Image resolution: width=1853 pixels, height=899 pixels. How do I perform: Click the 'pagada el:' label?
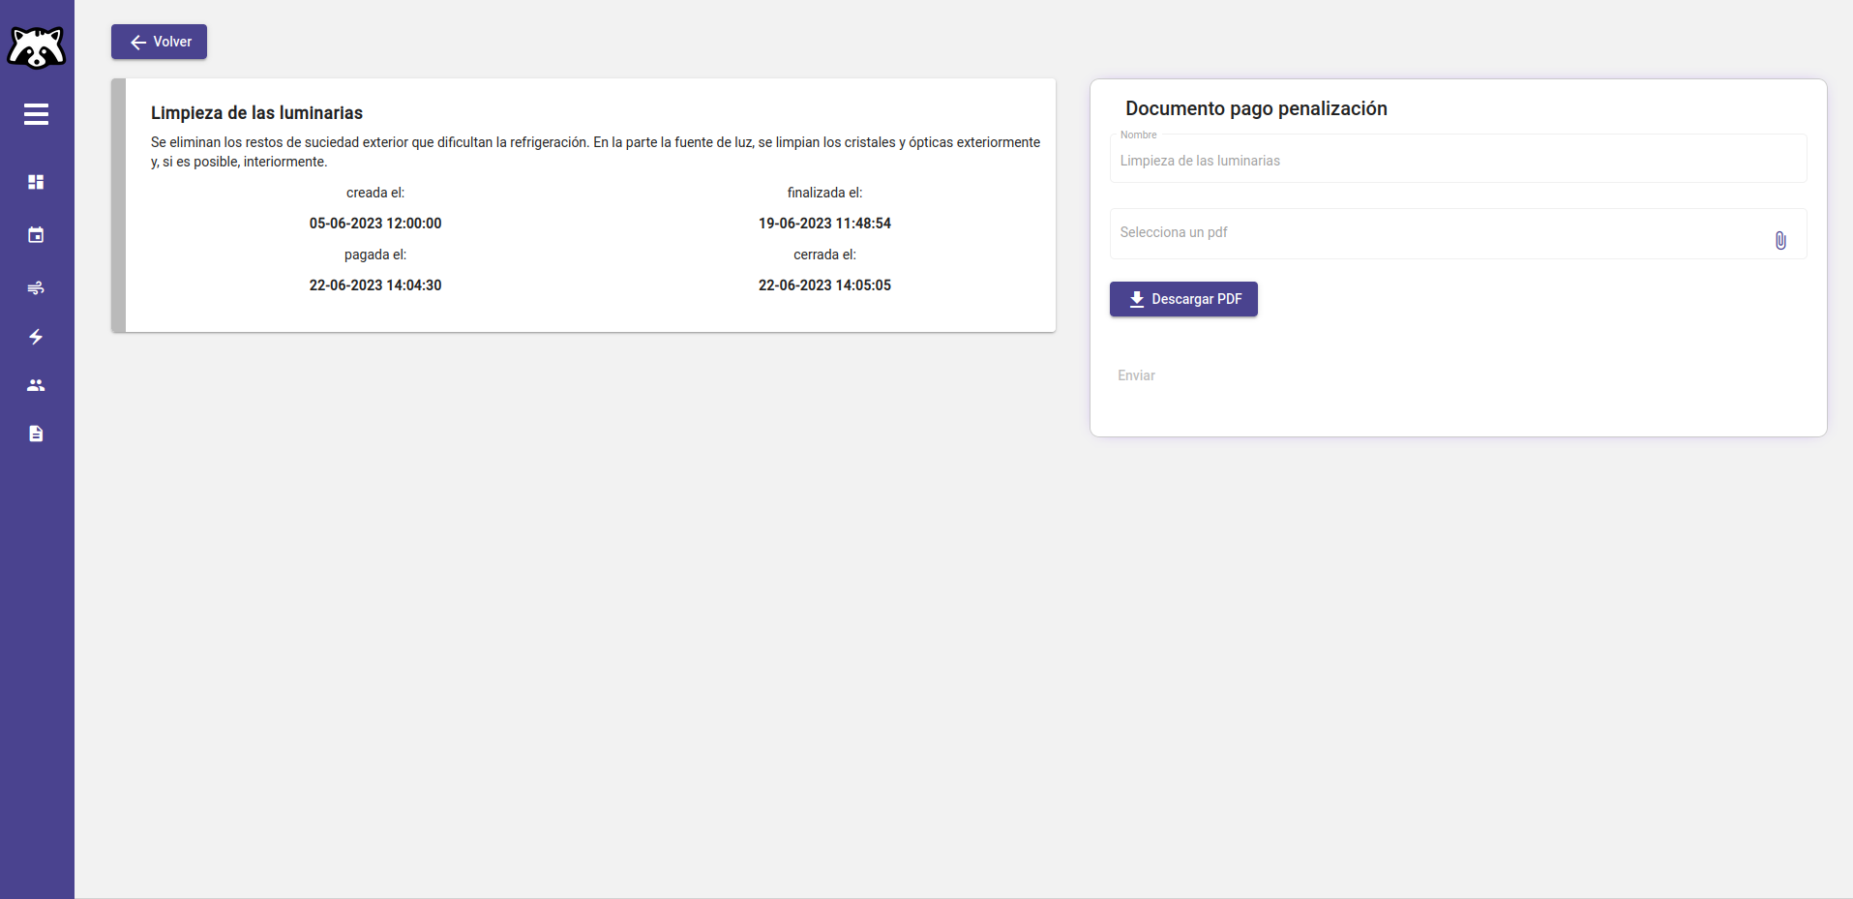tap(375, 255)
